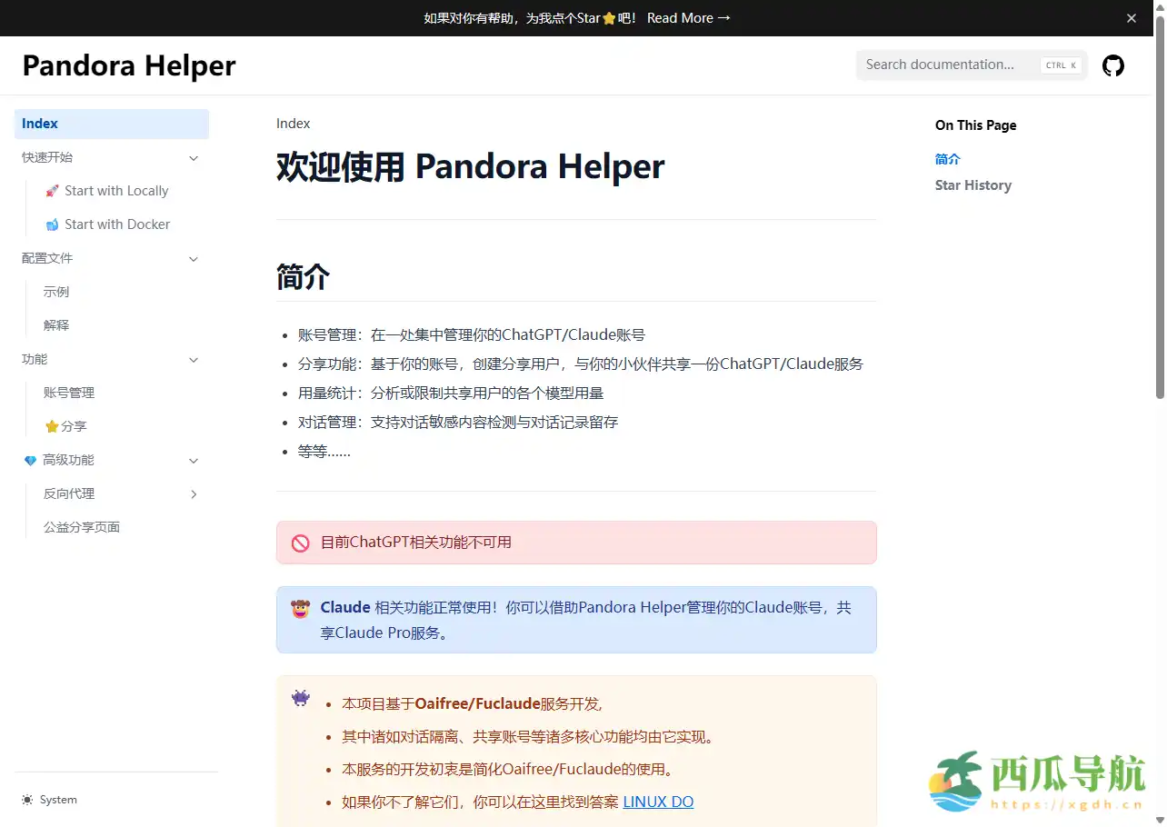Click the gem icon beside 高级功能
The image size is (1167, 827).
coord(30,460)
